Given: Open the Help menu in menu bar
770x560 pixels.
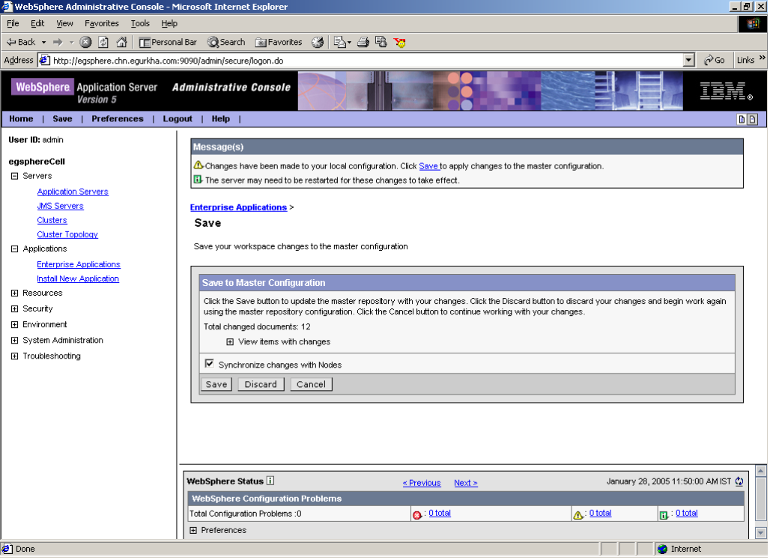Looking at the screenshot, I should coord(169,23).
